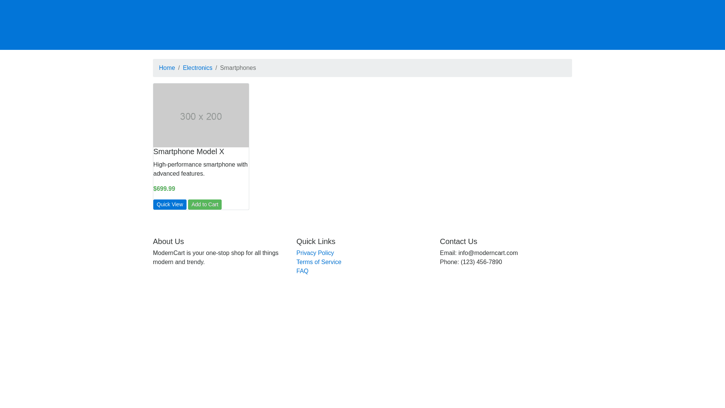Click the 300 x 200 product image

click(x=201, y=115)
